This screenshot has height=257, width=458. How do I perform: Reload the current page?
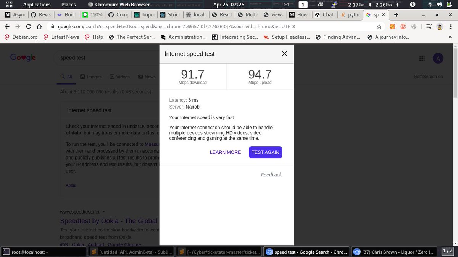[28, 26]
